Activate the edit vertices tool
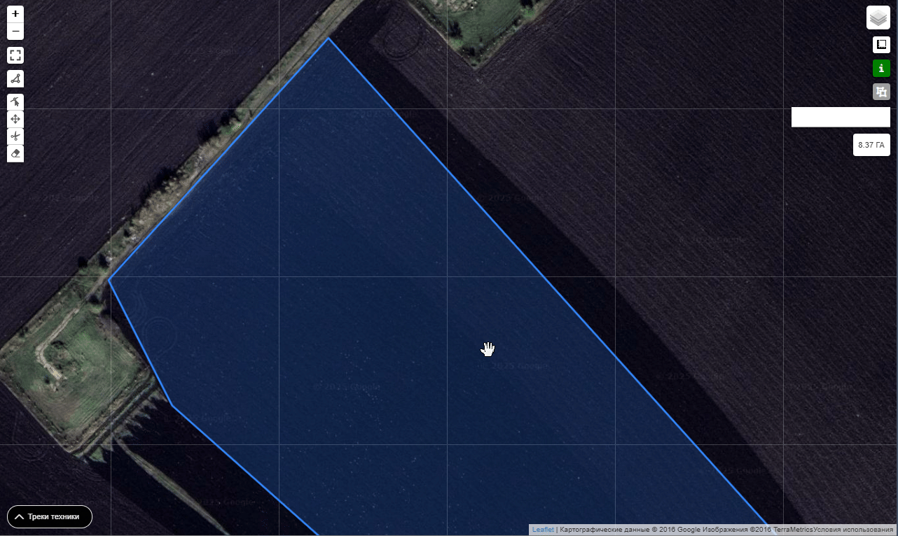 pos(15,102)
